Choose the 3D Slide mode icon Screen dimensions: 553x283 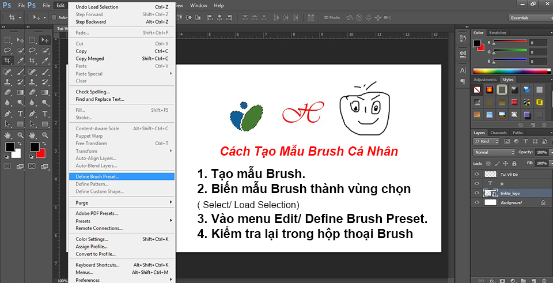tap(378, 17)
